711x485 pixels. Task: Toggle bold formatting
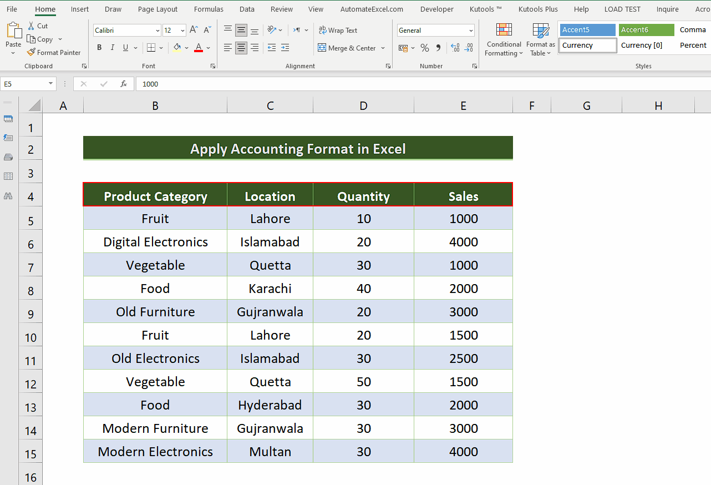coord(99,48)
